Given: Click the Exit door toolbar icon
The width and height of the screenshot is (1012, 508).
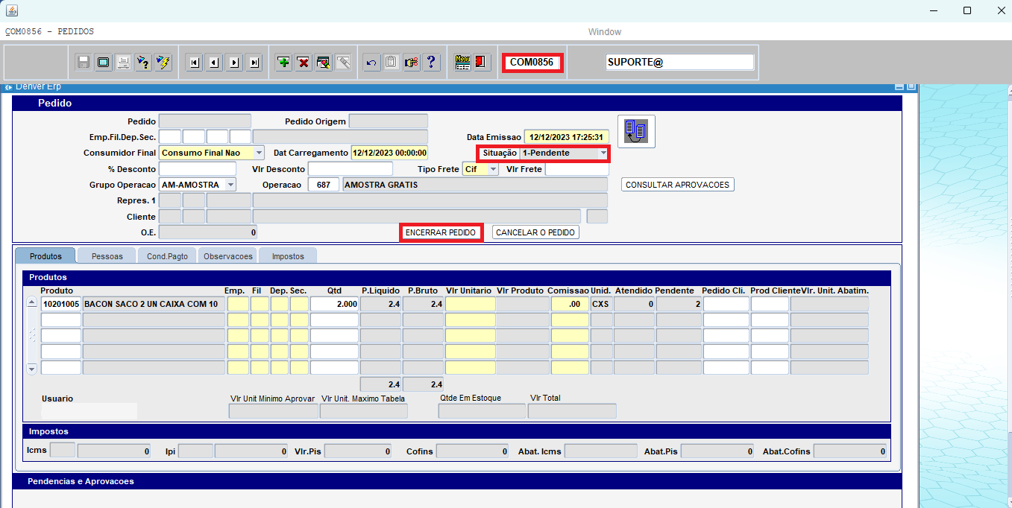Looking at the screenshot, I should 482,63.
